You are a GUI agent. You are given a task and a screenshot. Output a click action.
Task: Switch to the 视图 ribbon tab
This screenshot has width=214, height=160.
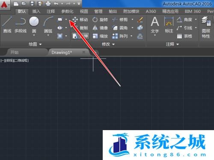(x=84, y=12)
